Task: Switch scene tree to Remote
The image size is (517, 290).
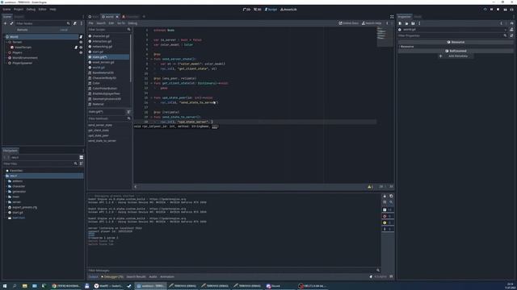Action: [x=23, y=30]
